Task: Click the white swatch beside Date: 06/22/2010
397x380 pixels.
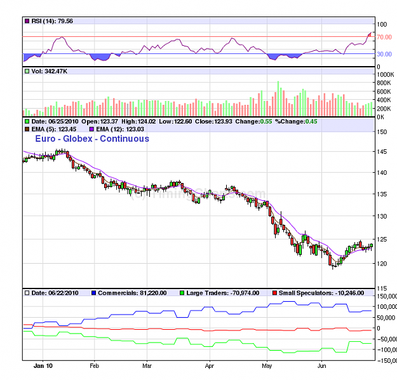Action: tap(27, 293)
